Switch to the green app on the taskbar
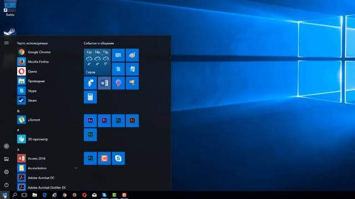Viewport: 355px width, 199px height. [114, 195]
